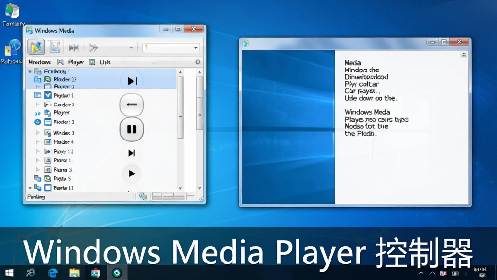497x280 pixels.
Task: Expand the Raer 11 tree node
Action: pyautogui.click(x=37, y=151)
